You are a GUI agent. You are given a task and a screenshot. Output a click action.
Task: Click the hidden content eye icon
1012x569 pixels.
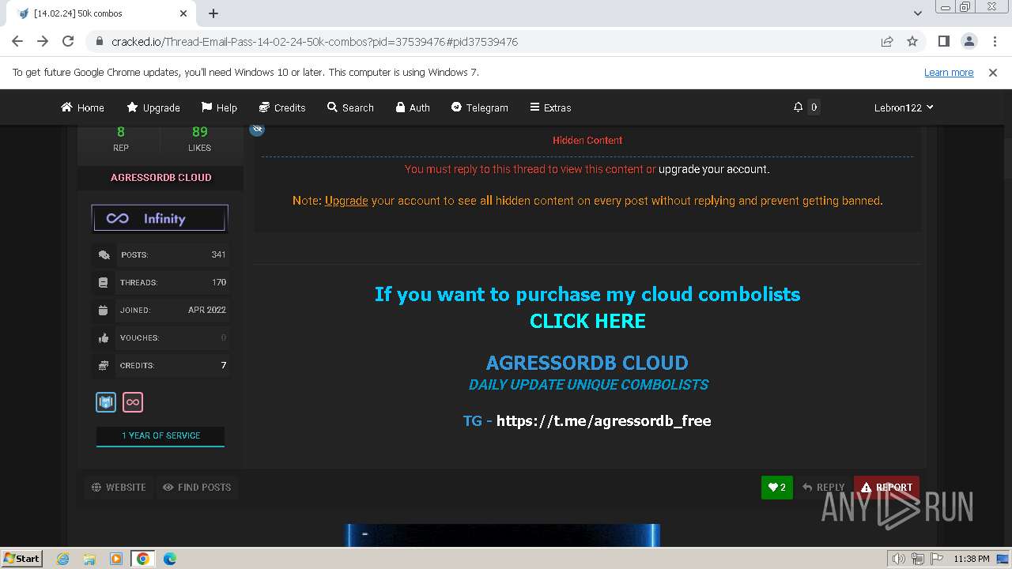257,129
